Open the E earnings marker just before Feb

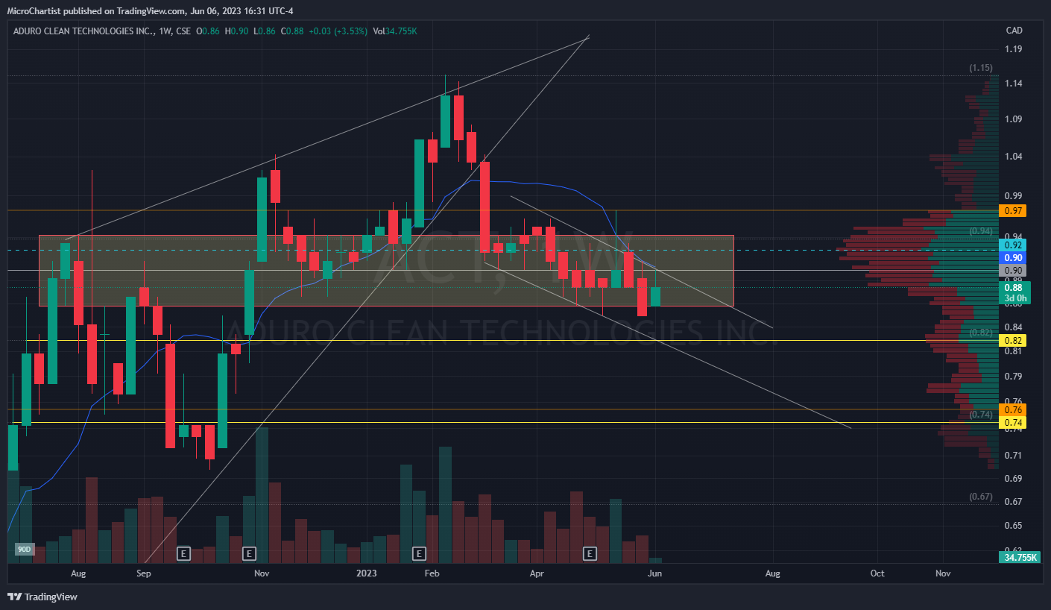pos(420,553)
